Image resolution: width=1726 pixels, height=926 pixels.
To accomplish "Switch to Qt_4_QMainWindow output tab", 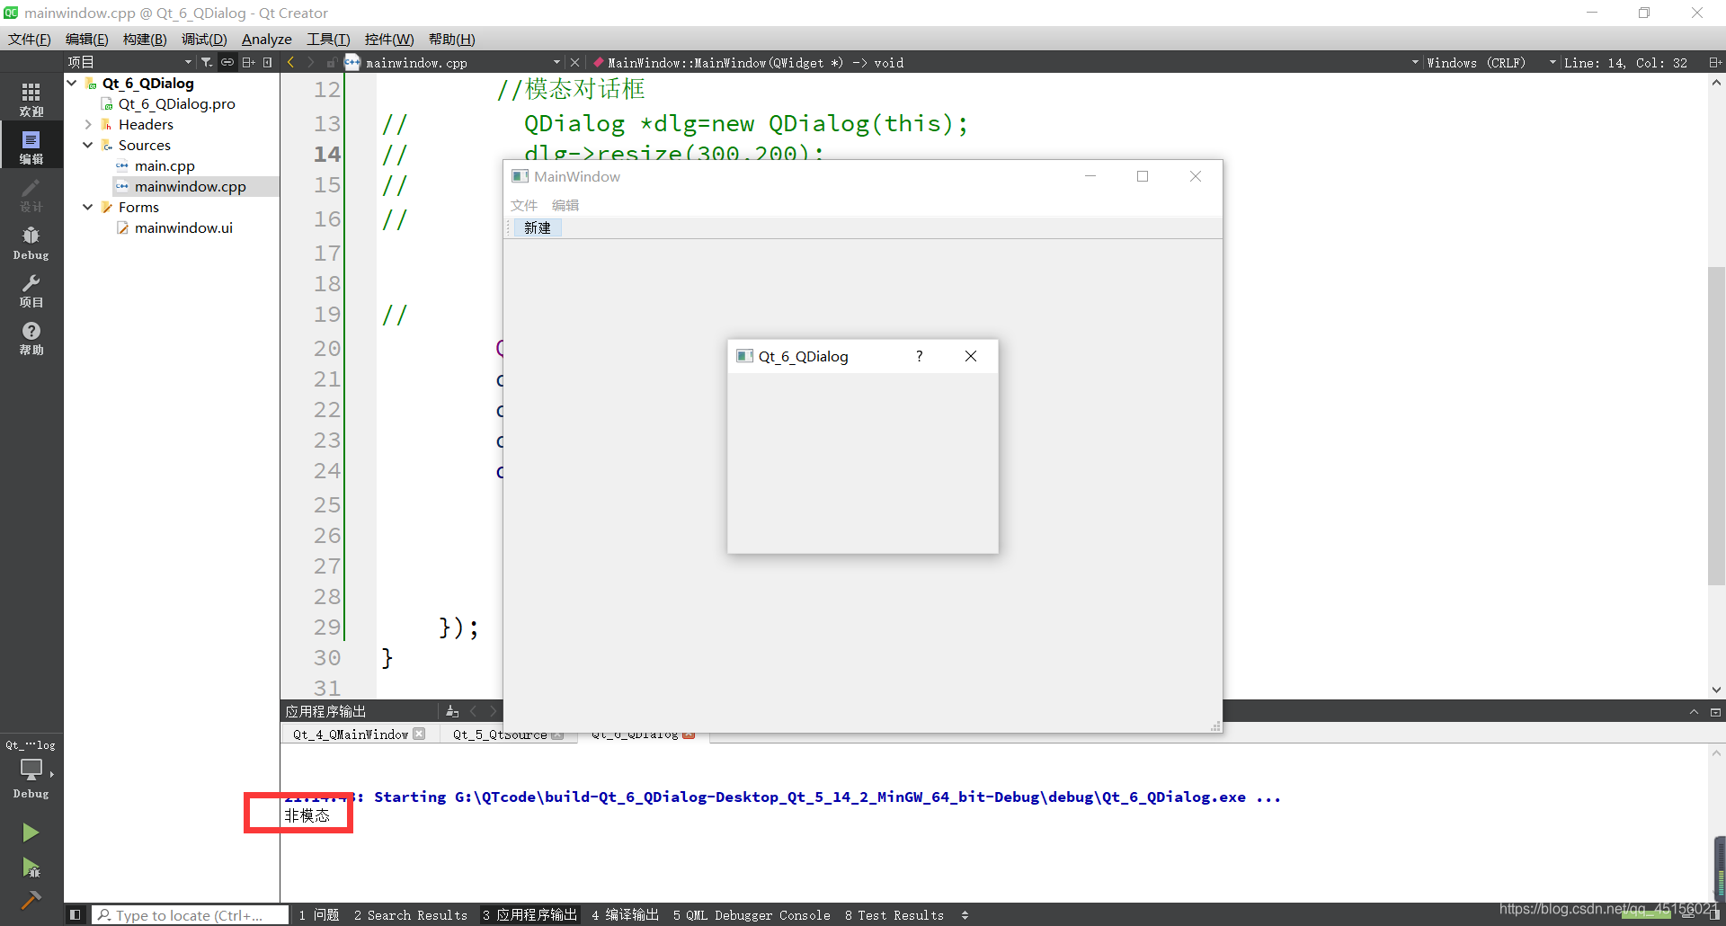I will (351, 734).
